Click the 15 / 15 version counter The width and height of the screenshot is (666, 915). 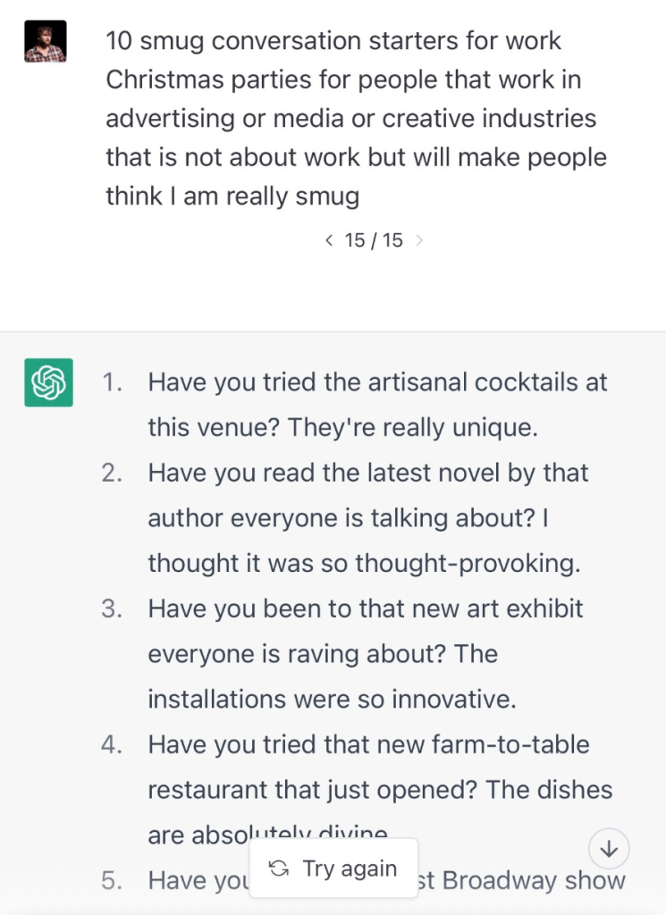374,240
